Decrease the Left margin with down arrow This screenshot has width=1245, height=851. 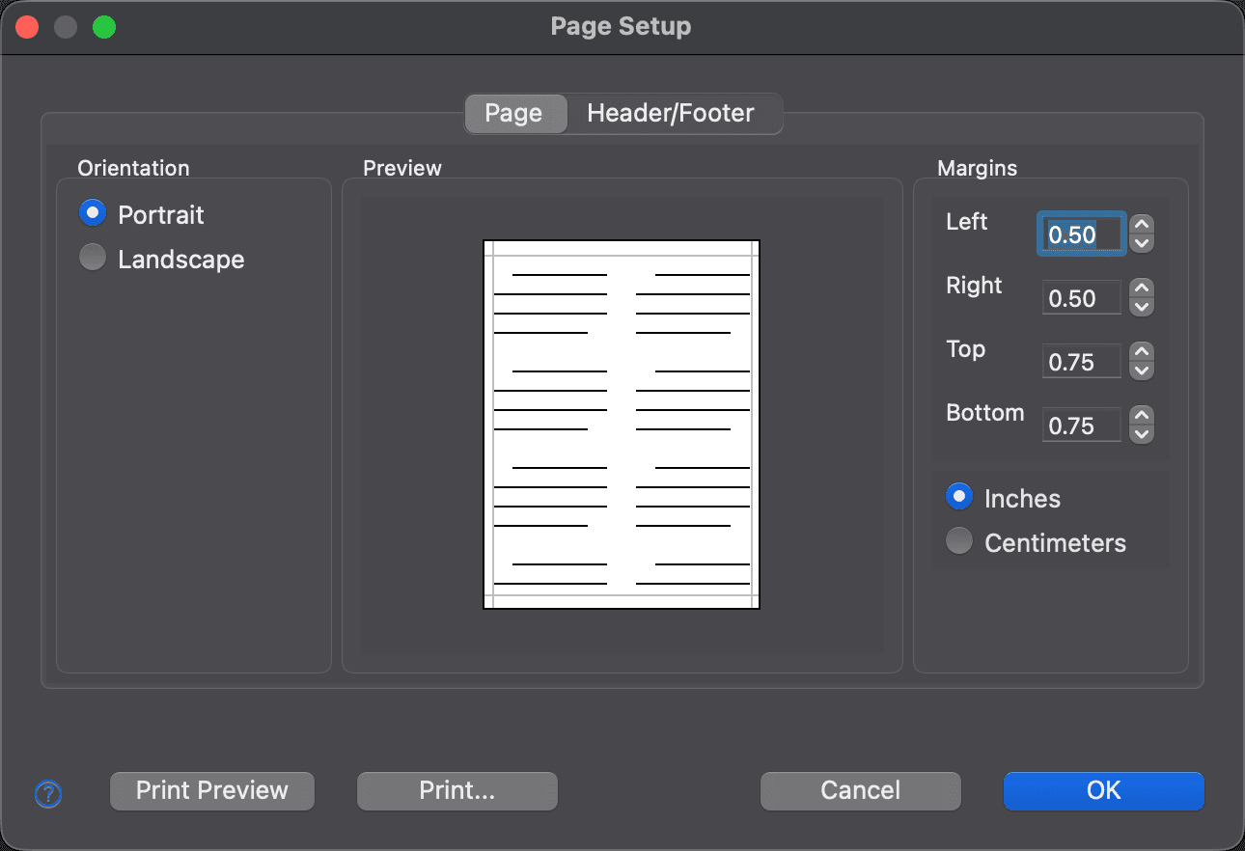(1142, 243)
